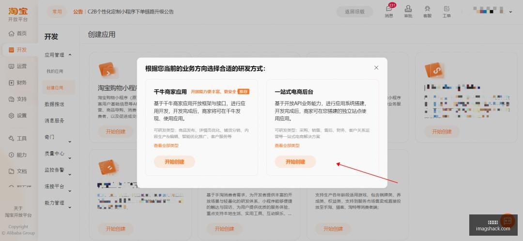Click the 推荐 badge on 千牛商家应用
Screen dimensions: 523x241
click(244, 92)
